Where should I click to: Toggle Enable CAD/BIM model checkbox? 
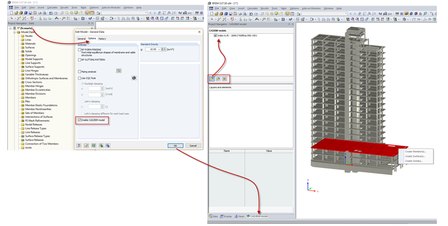click(x=80, y=120)
